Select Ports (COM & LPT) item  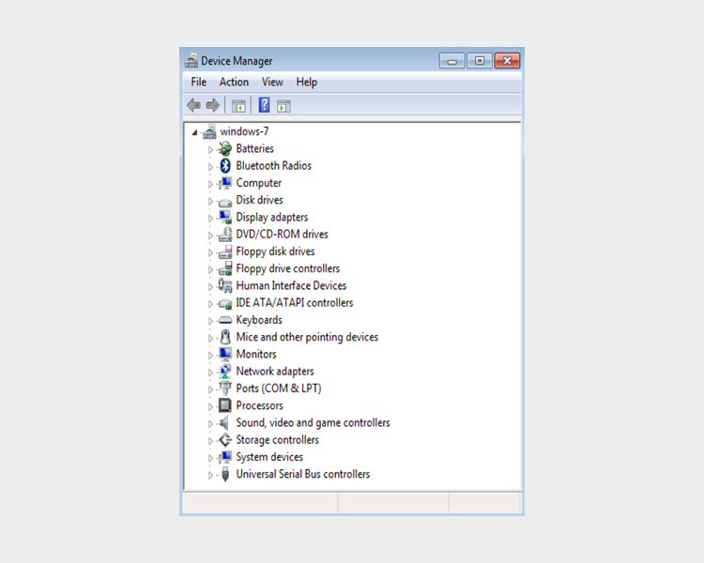pos(278,388)
